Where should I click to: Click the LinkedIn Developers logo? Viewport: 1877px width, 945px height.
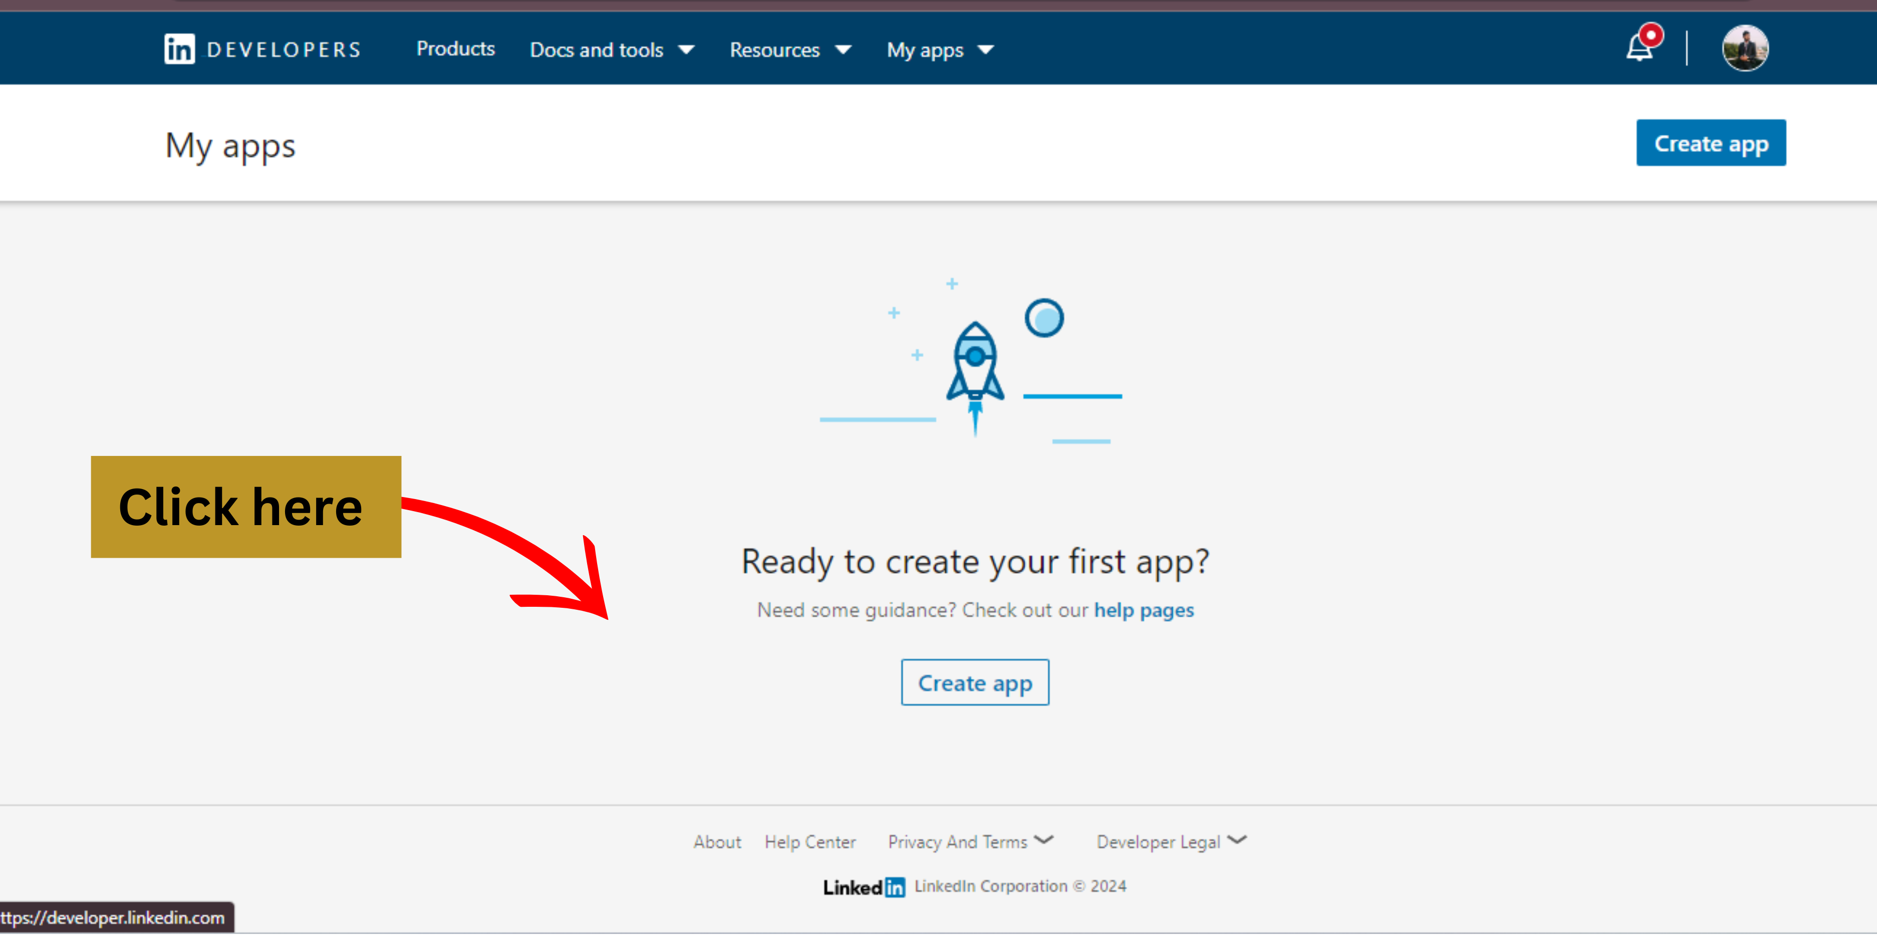[262, 49]
